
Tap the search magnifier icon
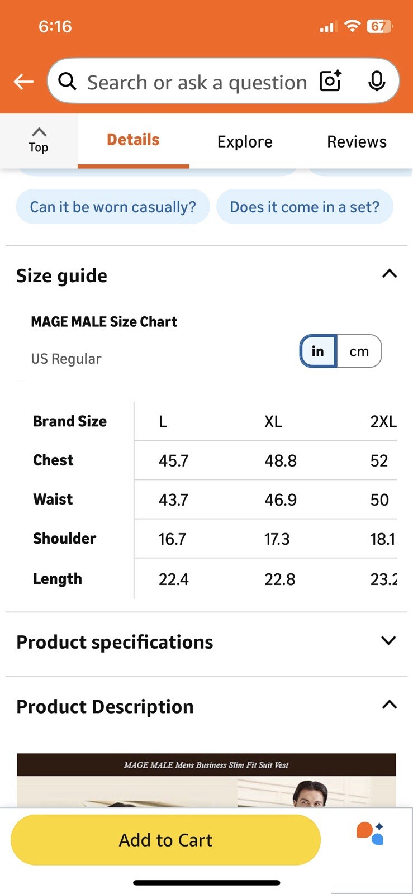point(68,82)
